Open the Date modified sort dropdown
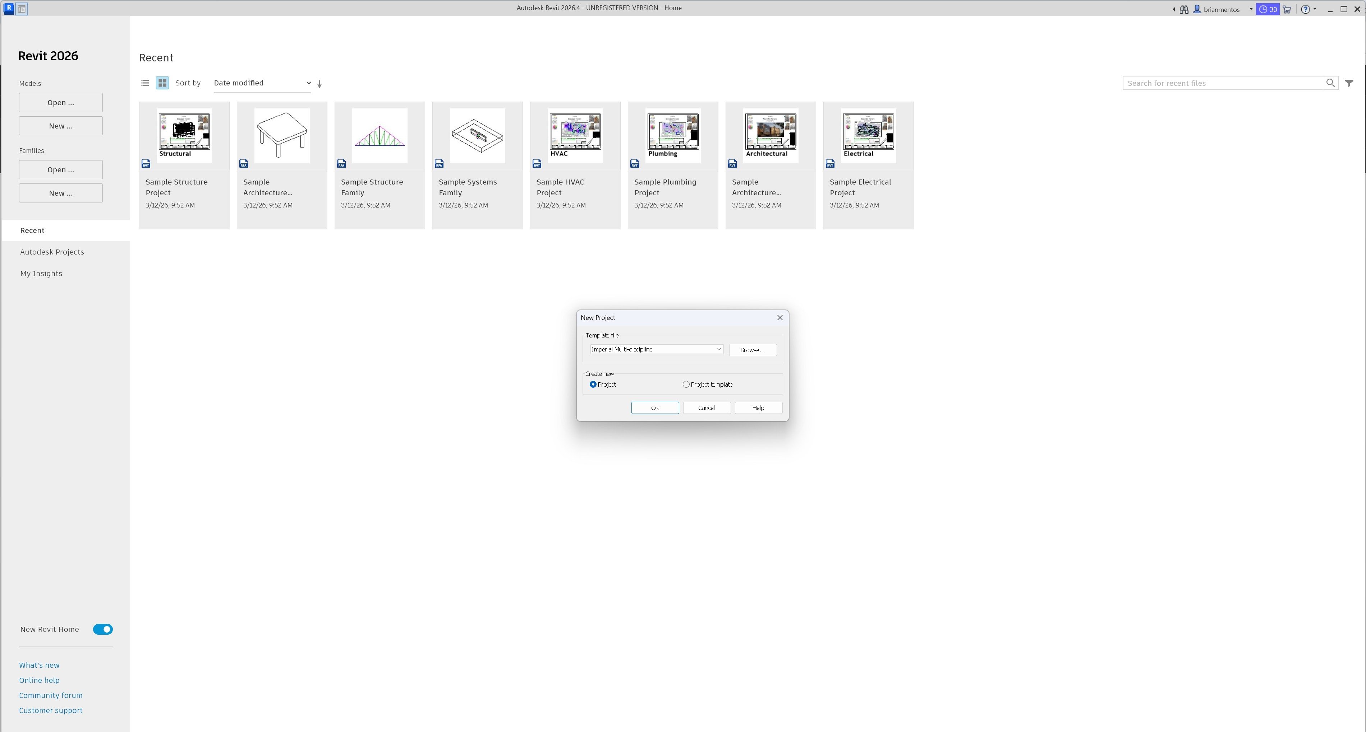Screen dimensions: 1366x732 point(262,83)
